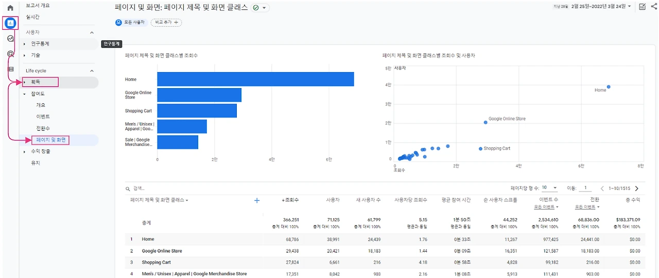Sort by the 순 사용자 스크롤 column header
659x278 pixels.
500,200
